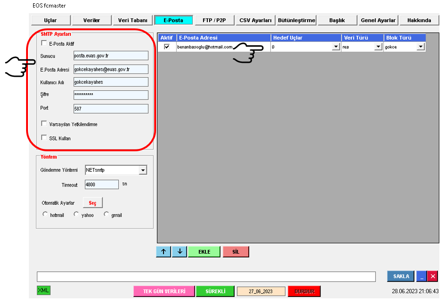The height and width of the screenshot is (303, 444).
Task: Click the green XML indicator
Action: pyautogui.click(x=44, y=290)
